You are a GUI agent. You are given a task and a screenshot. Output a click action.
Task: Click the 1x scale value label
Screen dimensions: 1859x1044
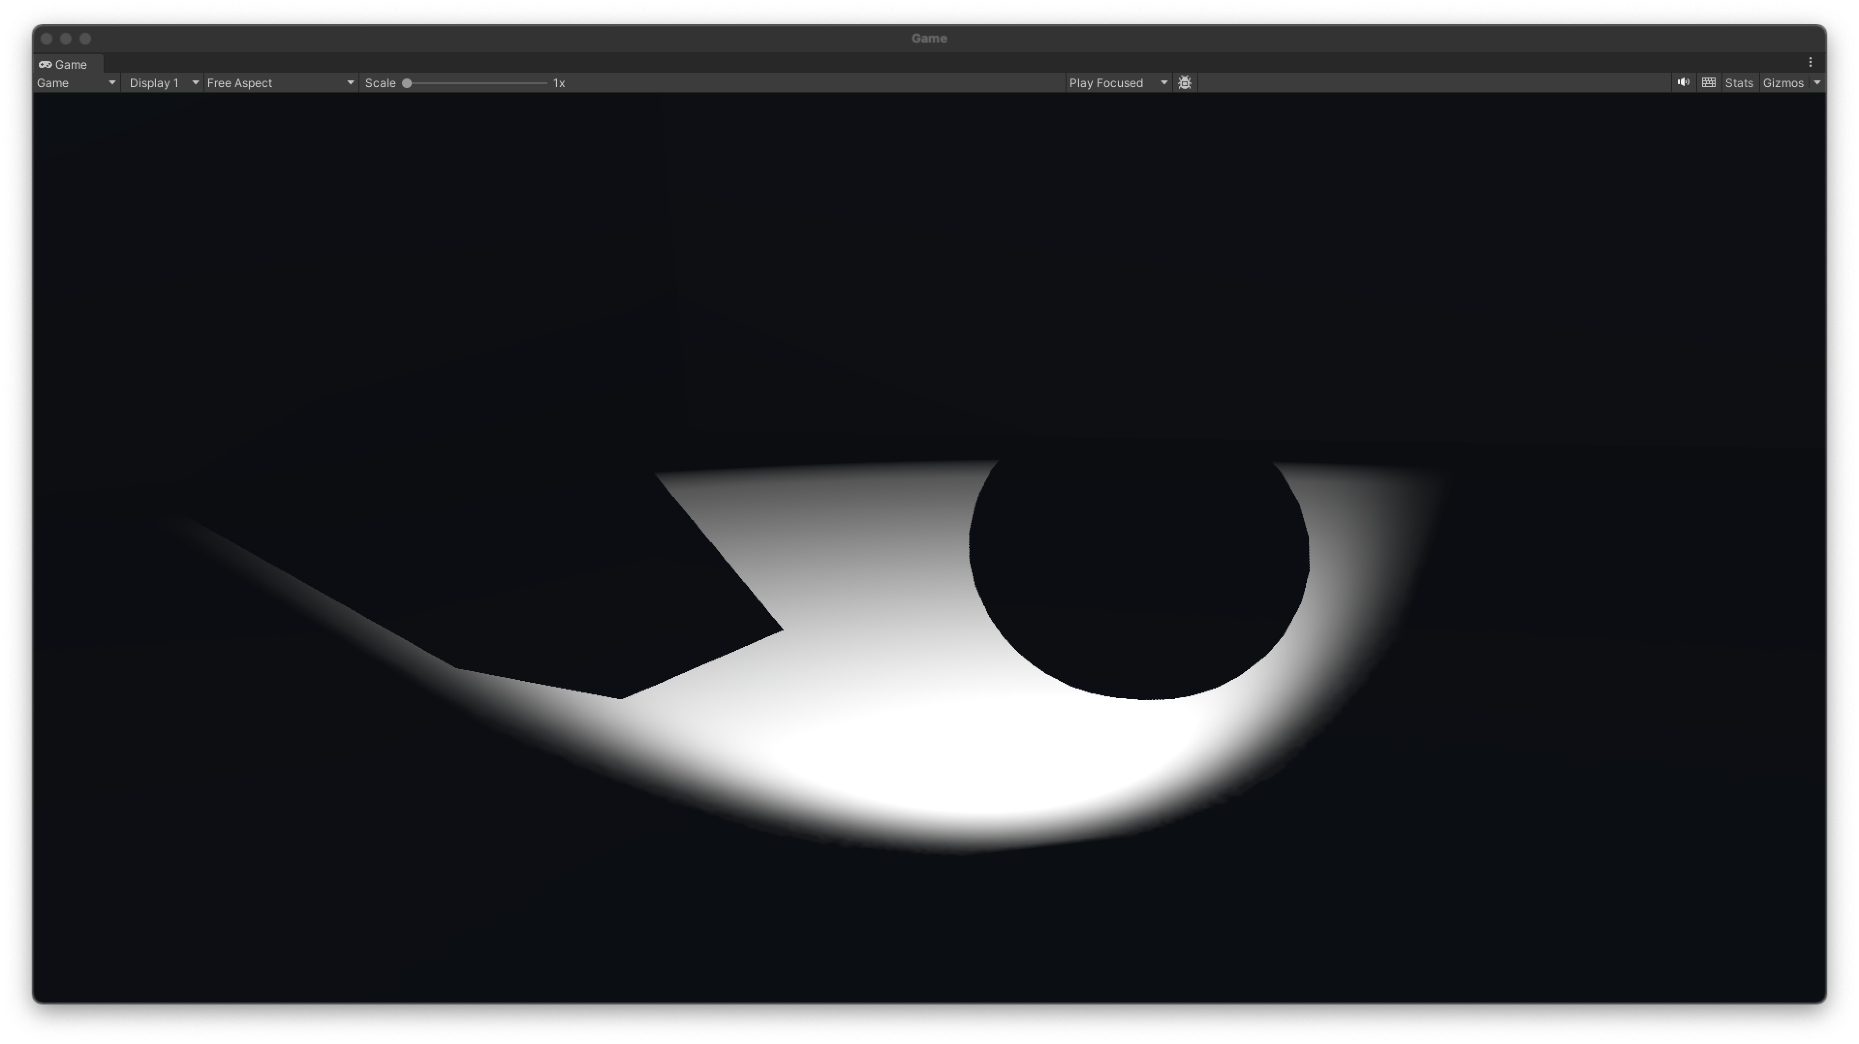(558, 83)
